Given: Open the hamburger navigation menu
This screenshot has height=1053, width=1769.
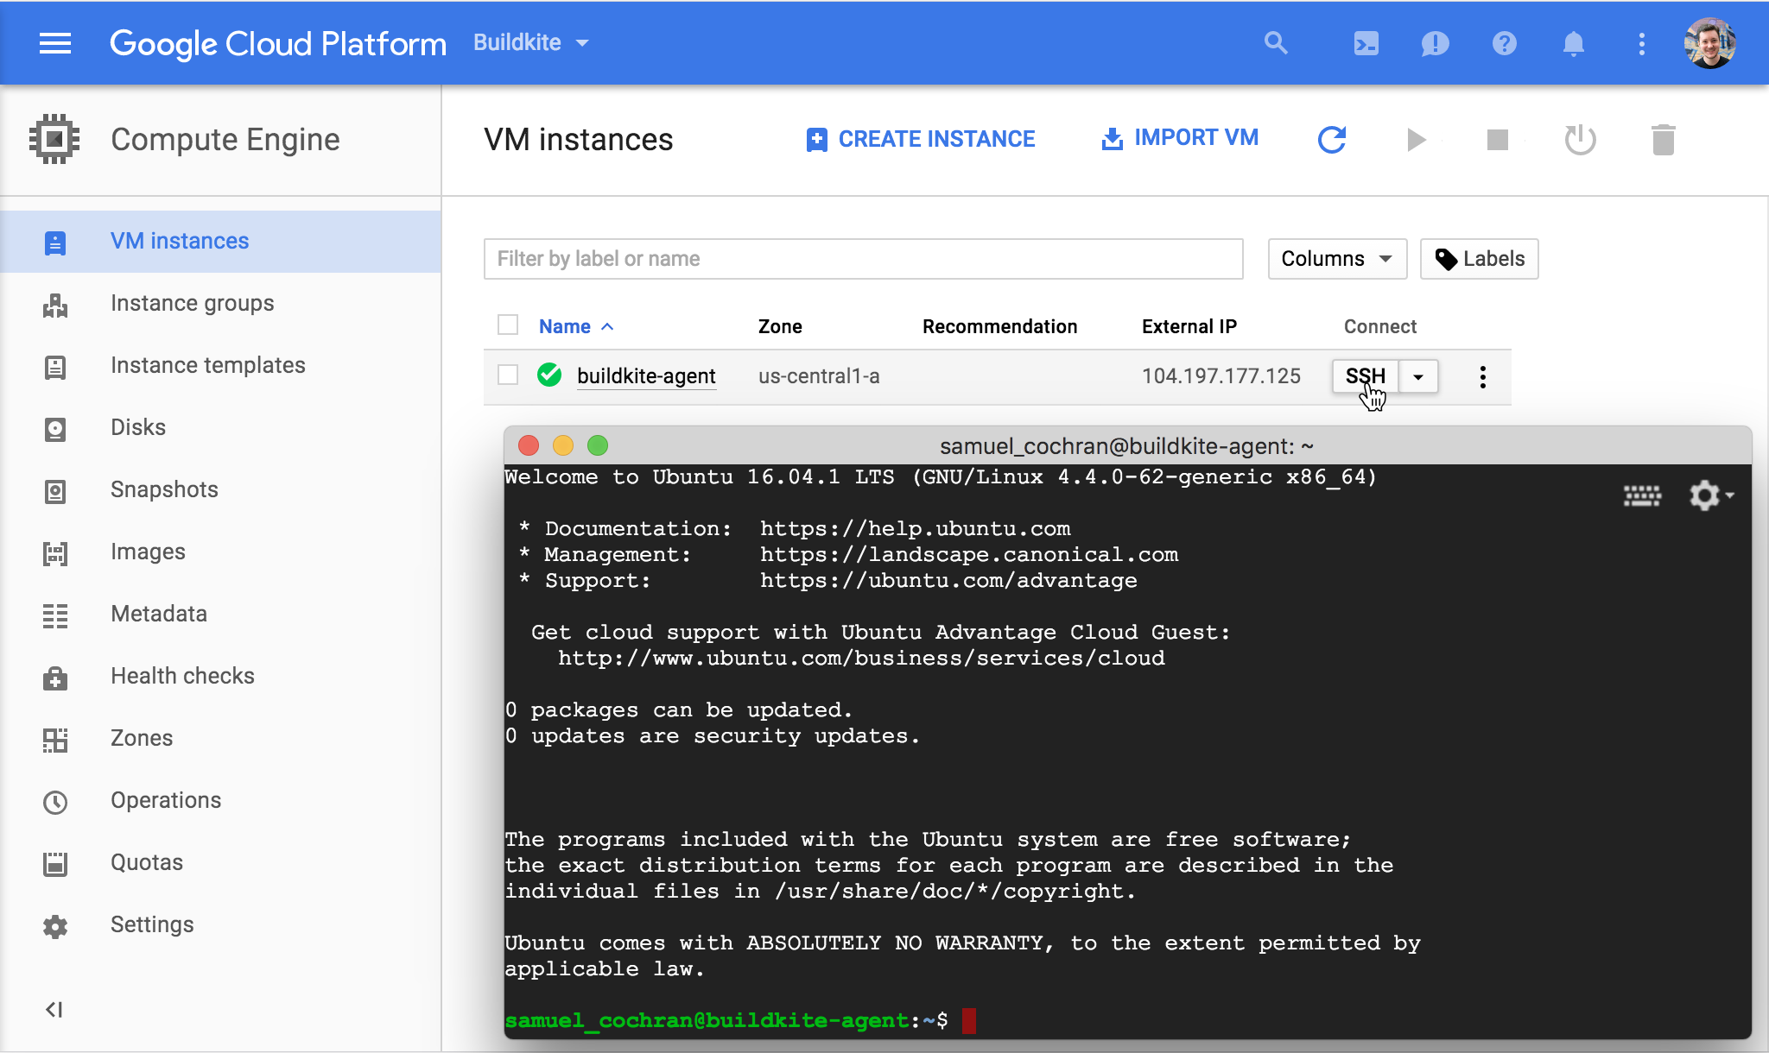Looking at the screenshot, I should [55, 43].
